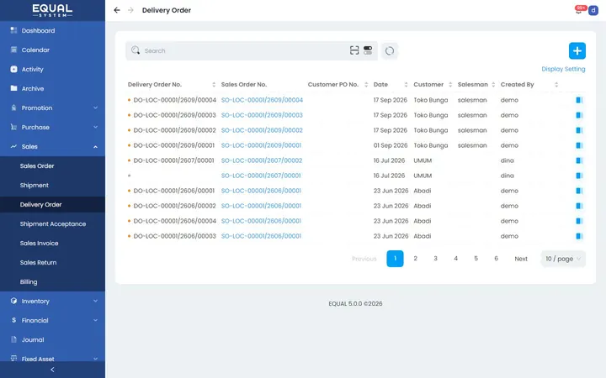Expand the Financial menu chevron

[95, 320]
